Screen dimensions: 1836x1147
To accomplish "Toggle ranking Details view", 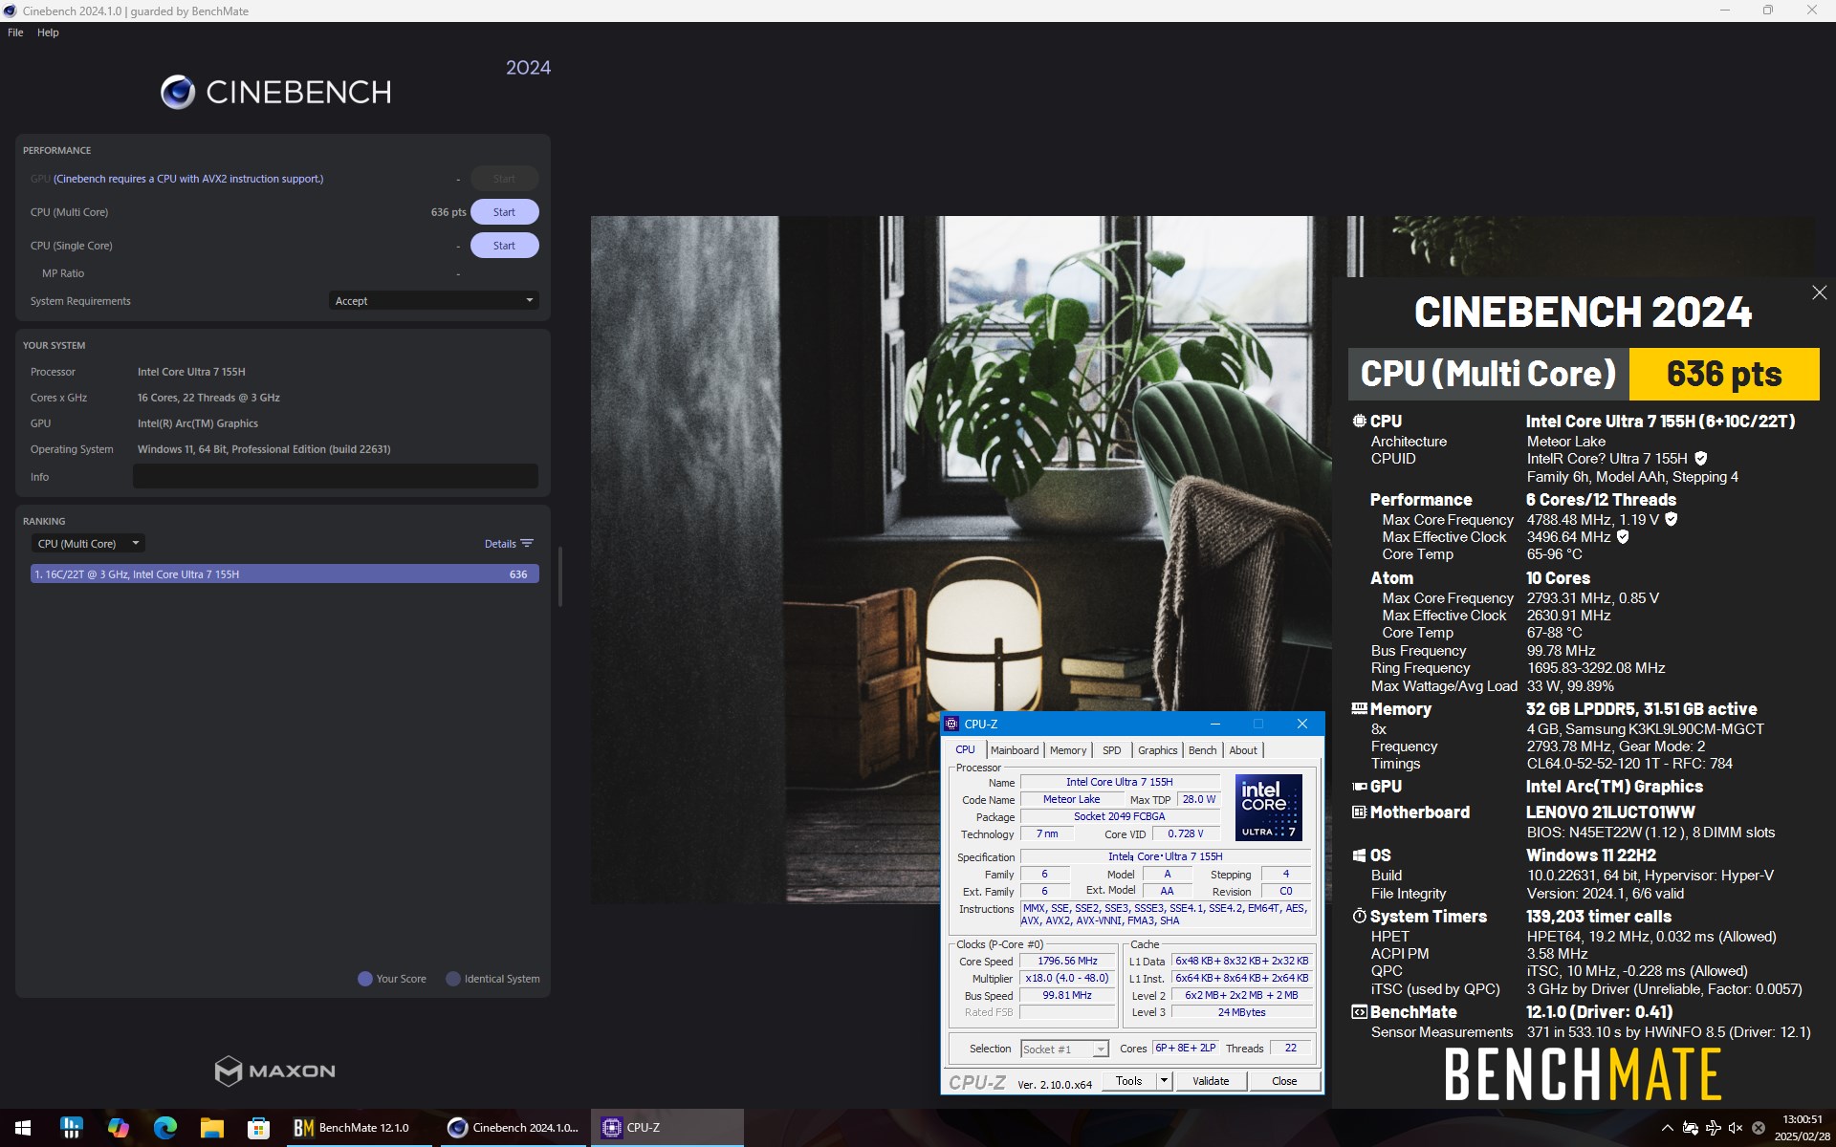I will tap(509, 544).
